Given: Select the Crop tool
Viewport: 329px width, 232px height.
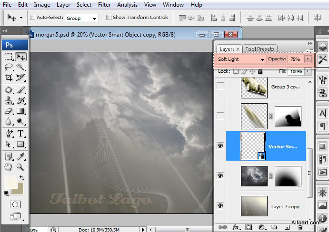Looking at the screenshot, I should click(x=9, y=77).
